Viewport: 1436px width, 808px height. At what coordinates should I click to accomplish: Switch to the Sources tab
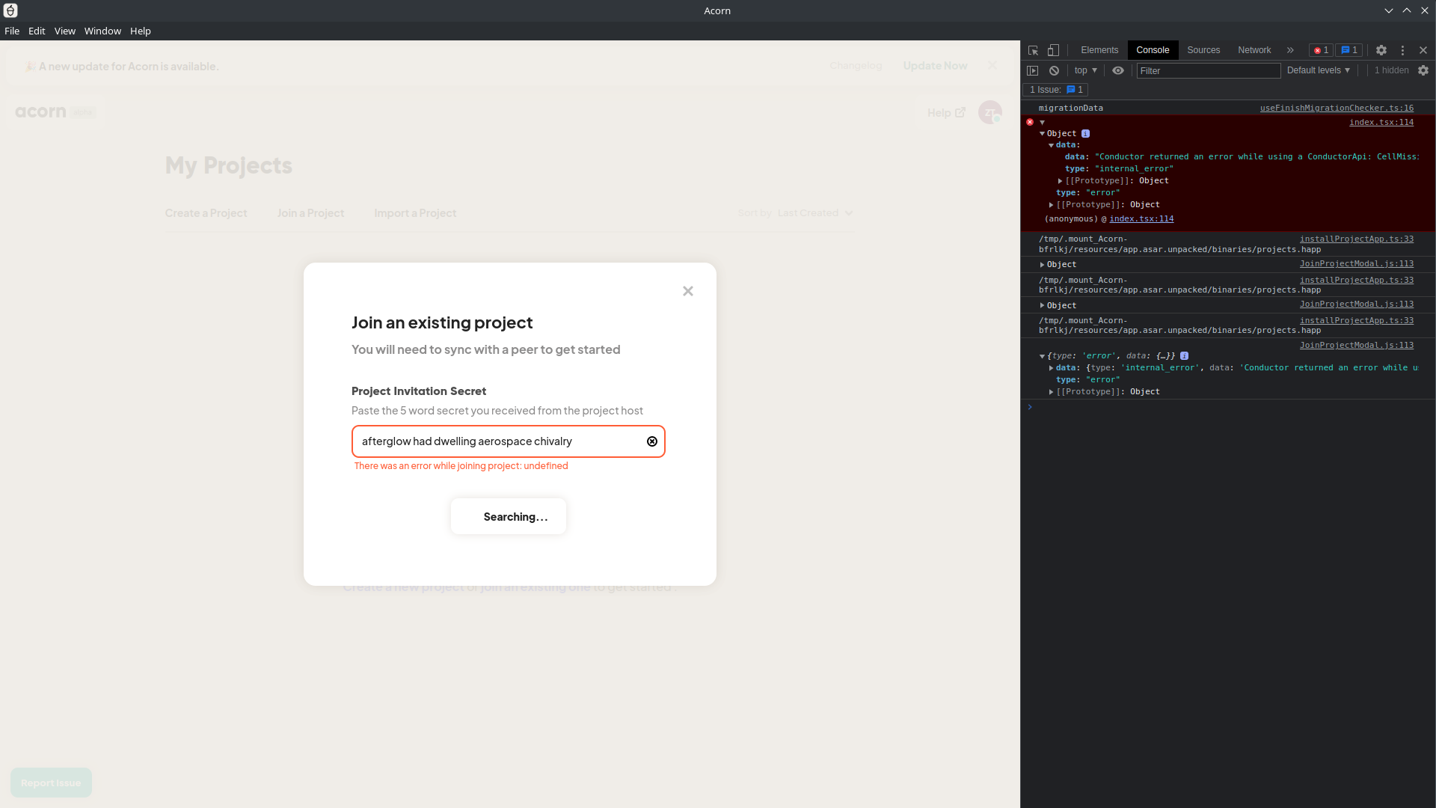click(x=1203, y=50)
